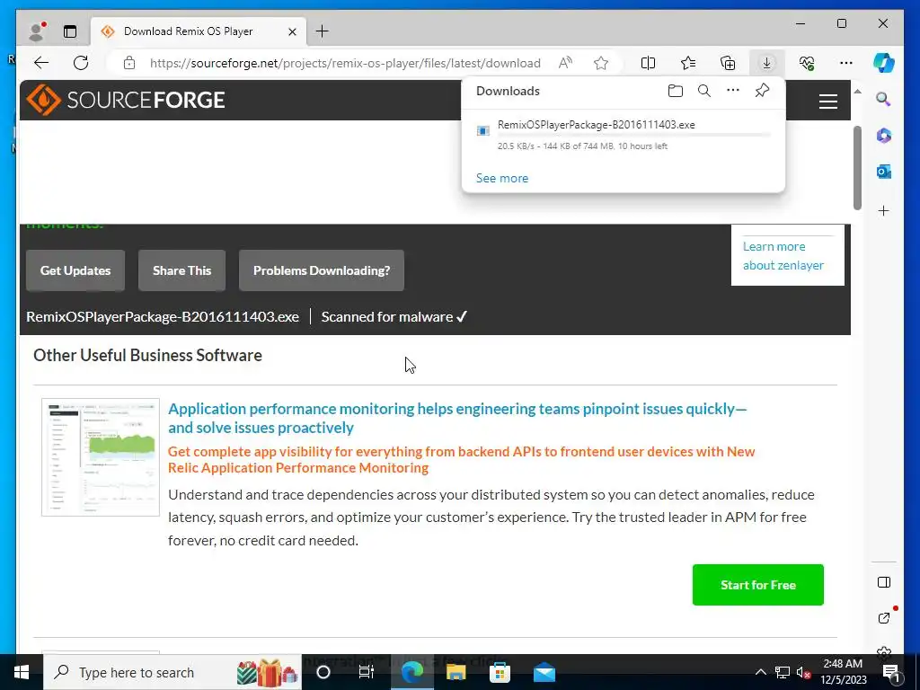This screenshot has width=920, height=690.
Task: Open downloads folder icon in Downloads panel
Action: [x=676, y=91]
